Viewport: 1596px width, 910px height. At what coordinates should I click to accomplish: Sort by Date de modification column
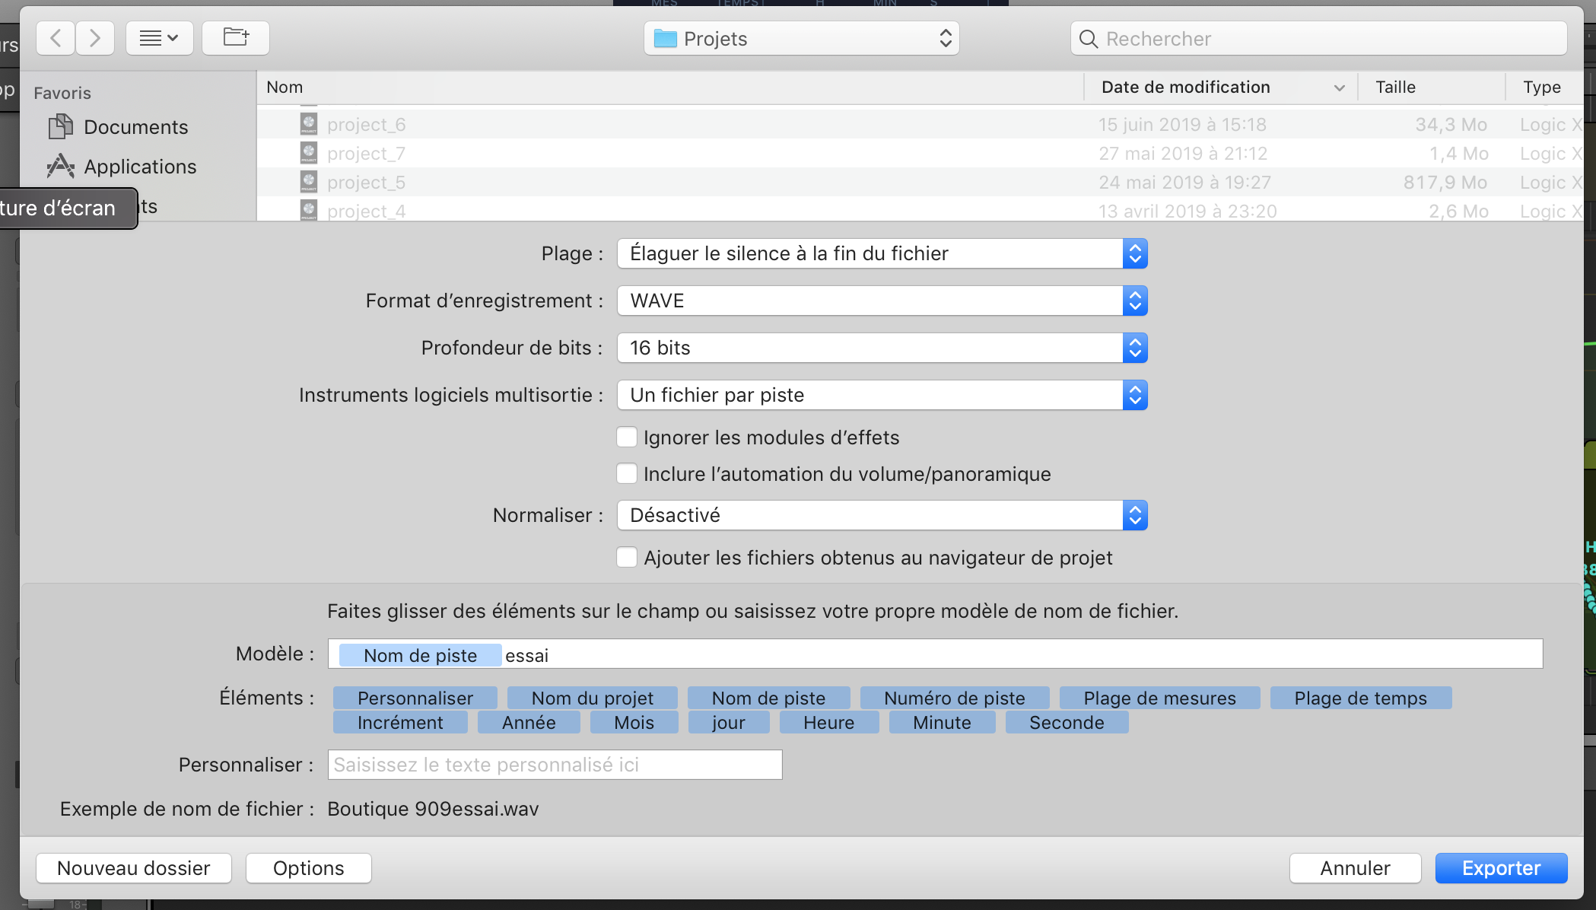(1185, 87)
